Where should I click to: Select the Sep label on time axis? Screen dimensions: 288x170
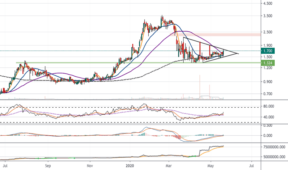48,166
